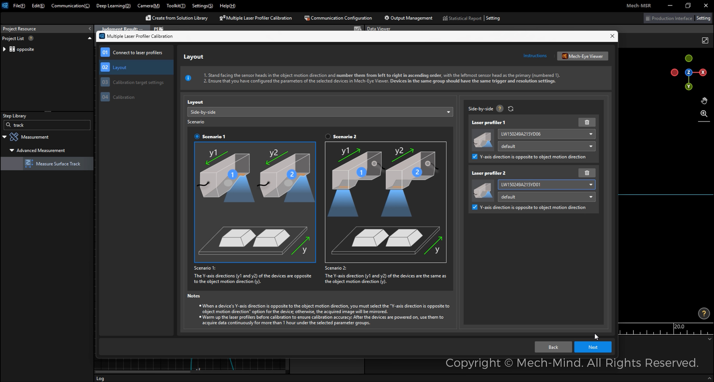Collapse the Advanced Measurement group
714x382 pixels.
point(12,150)
